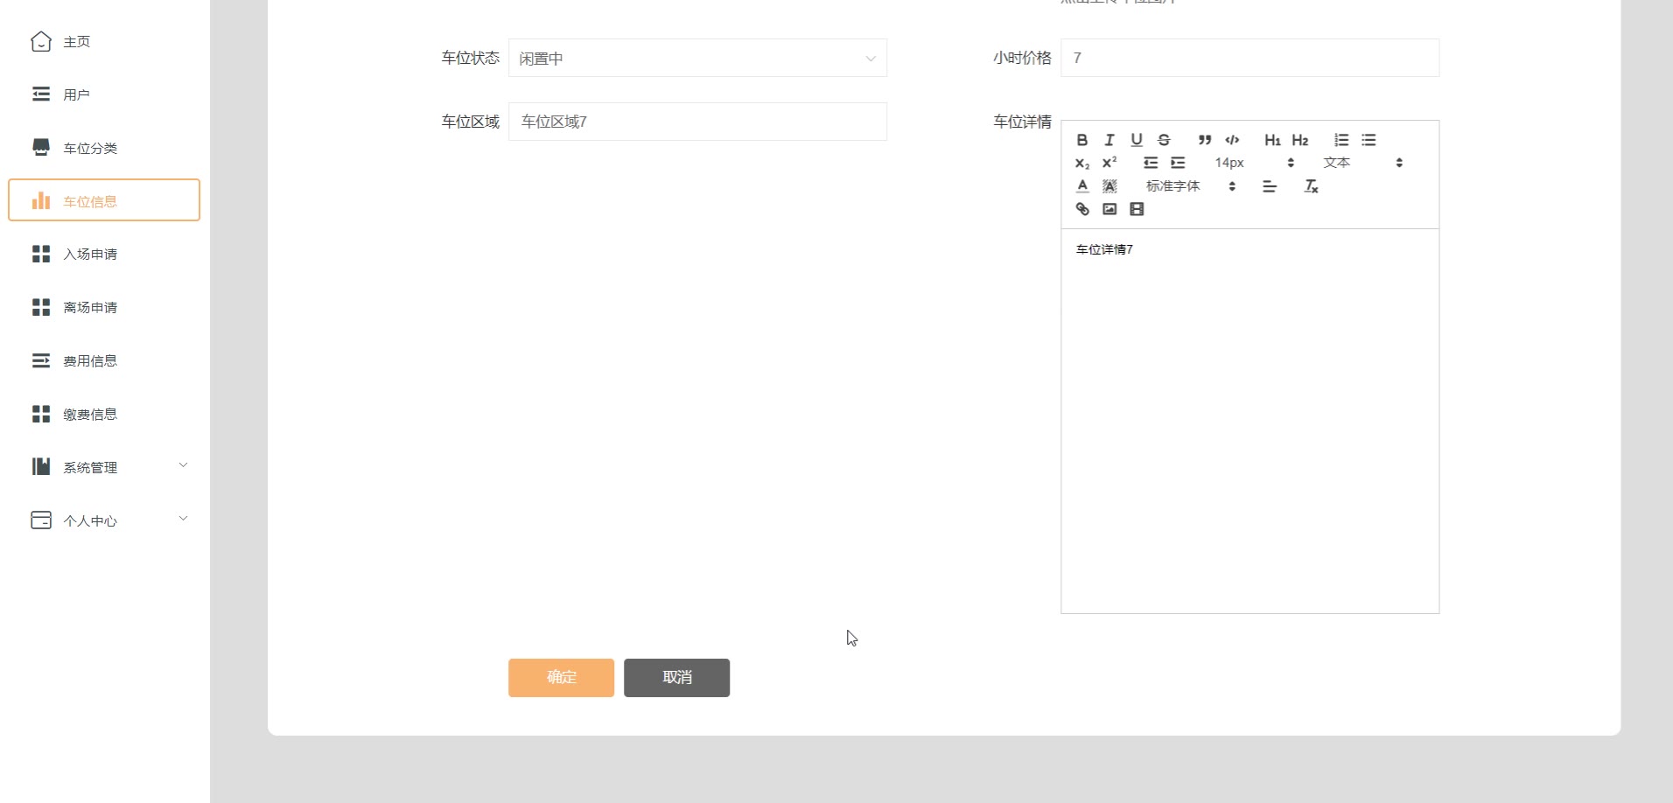Focus the 小时价格 input field
Viewport: 1673px width, 803px height.
point(1249,58)
